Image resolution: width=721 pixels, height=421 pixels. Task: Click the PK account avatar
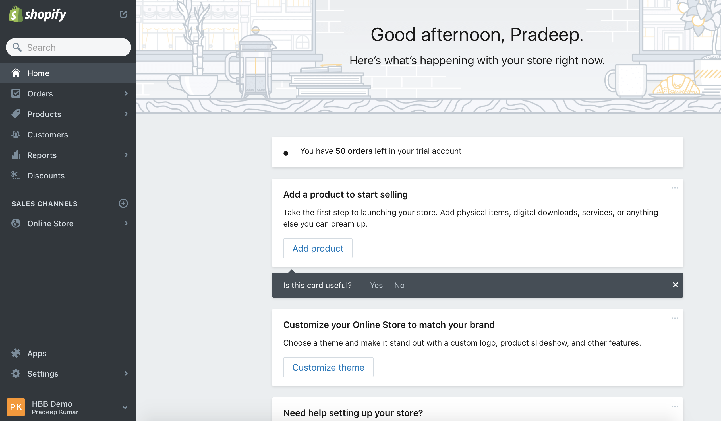pyautogui.click(x=16, y=407)
